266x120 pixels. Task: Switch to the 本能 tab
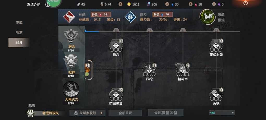(19, 22)
